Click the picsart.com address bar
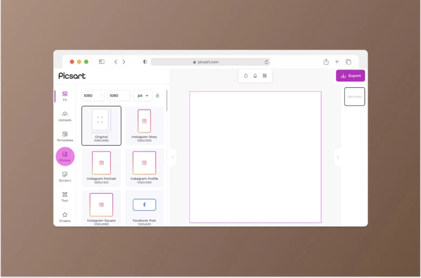 209,62
